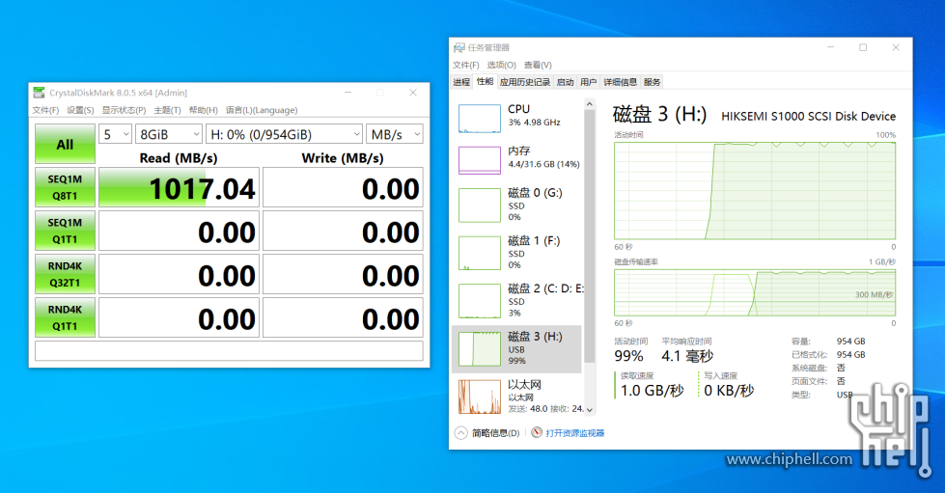Open 语言(L)(Language) menu in CrystalDiskMark
The width and height of the screenshot is (945, 493).
pyautogui.click(x=262, y=110)
